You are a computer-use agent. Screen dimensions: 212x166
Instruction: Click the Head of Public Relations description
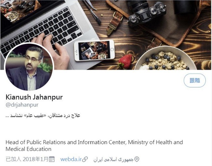tap(94, 145)
